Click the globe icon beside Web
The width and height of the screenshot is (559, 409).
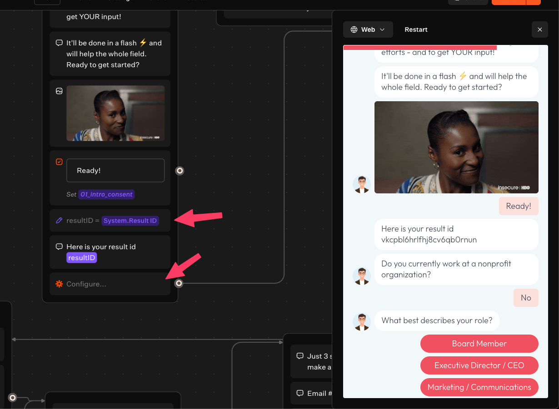pos(354,30)
